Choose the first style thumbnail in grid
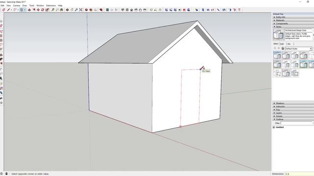Screen dimensions: 314x176 [x=277, y=55]
